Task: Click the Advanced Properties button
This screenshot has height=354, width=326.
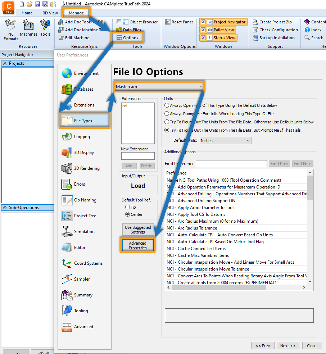Action: (x=137, y=245)
